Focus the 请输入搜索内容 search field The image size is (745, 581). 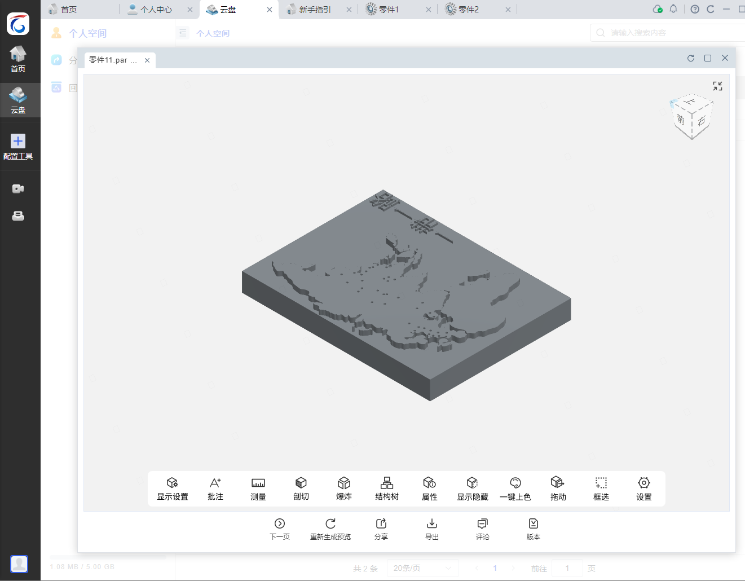pyautogui.click(x=668, y=33)
